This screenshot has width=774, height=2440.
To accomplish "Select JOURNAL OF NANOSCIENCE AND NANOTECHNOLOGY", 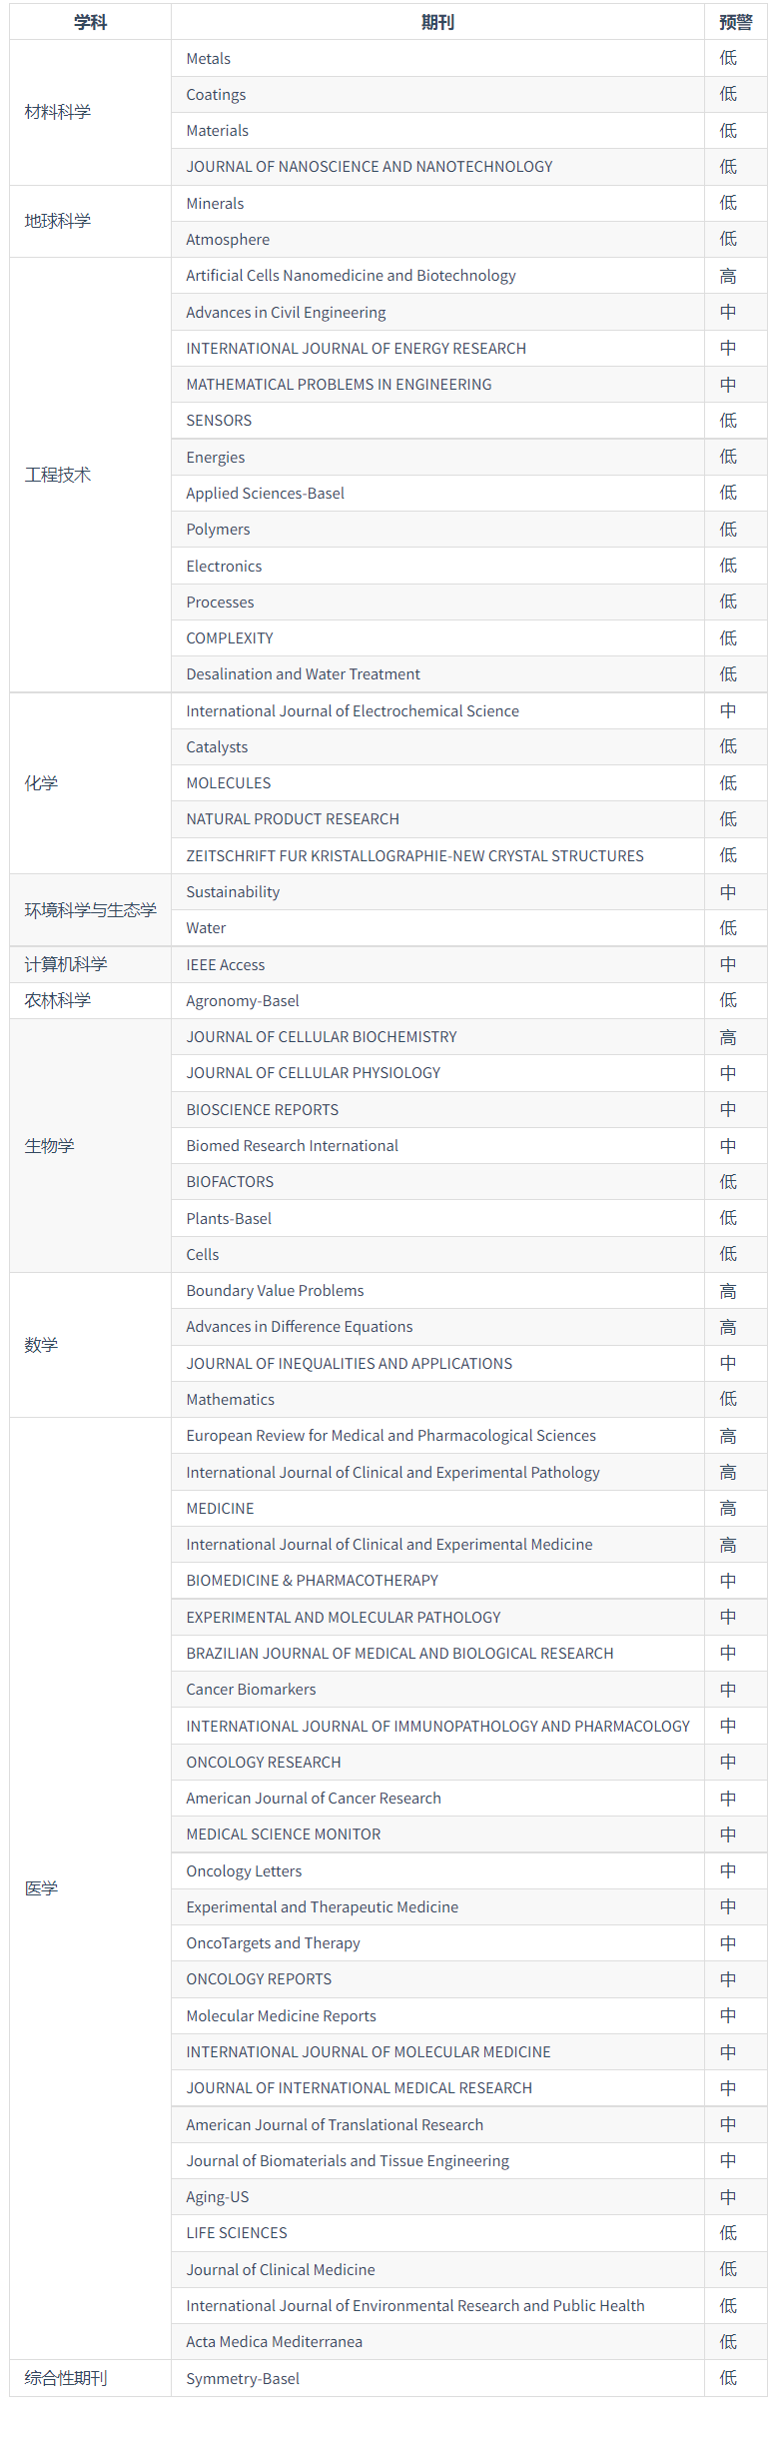I will 369,167.
